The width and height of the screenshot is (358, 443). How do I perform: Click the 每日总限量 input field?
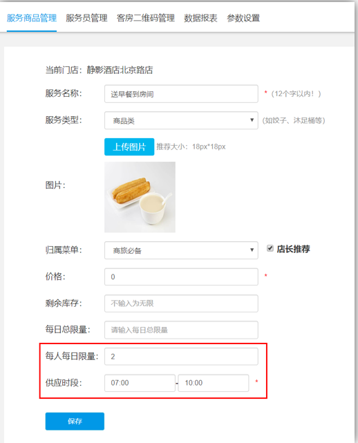(x=181, y=330)
